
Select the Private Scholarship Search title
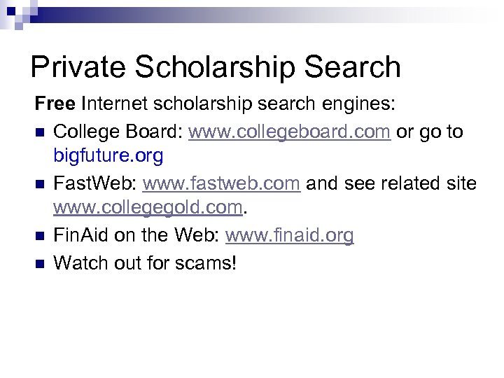click(x=216, y=67)
